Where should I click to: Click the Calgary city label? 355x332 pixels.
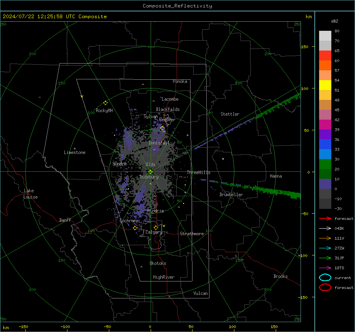click(154, 232)
